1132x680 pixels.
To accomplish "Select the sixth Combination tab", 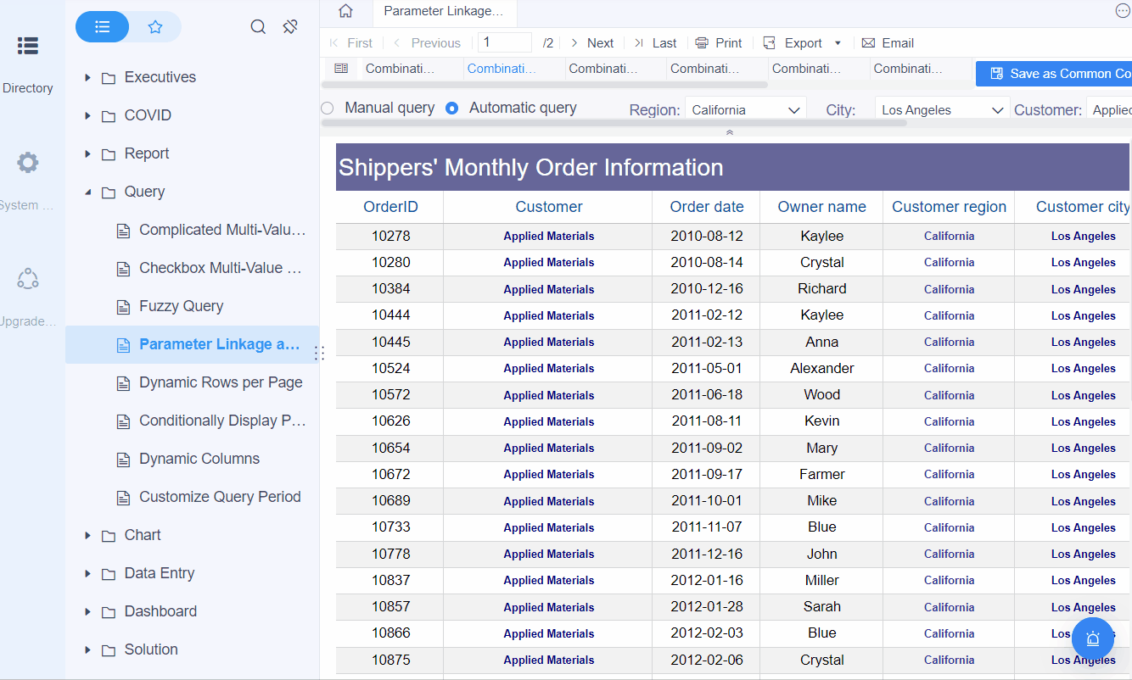I will (x=908, y=69).
